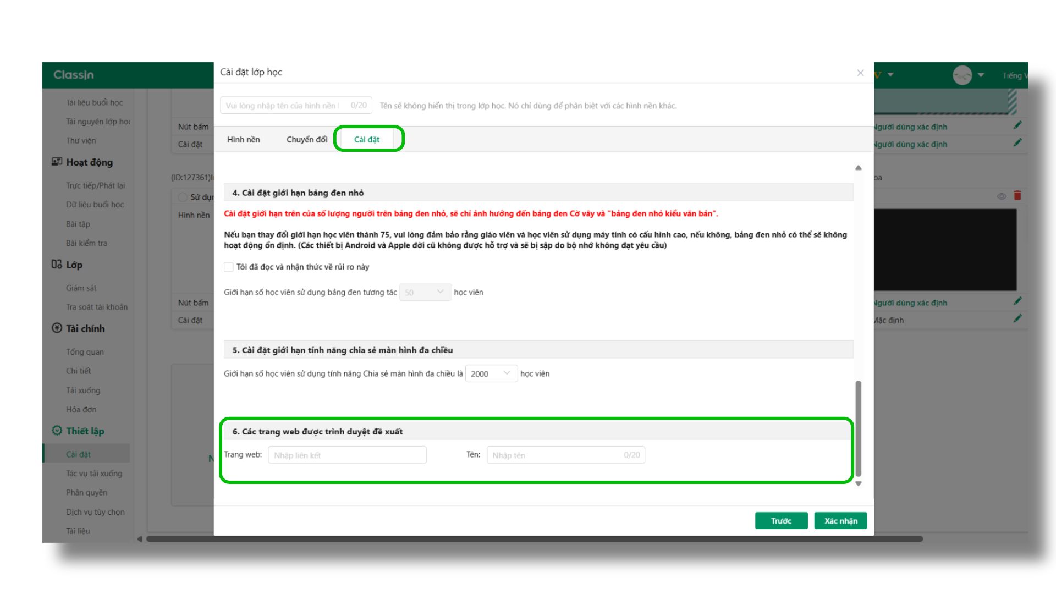Open the 50 học viên limit dropdown

click(x=425, y=292)
